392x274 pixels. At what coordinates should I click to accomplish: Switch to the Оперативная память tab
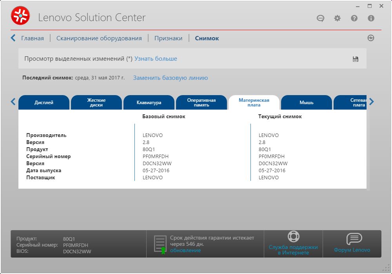click(201, 102)
